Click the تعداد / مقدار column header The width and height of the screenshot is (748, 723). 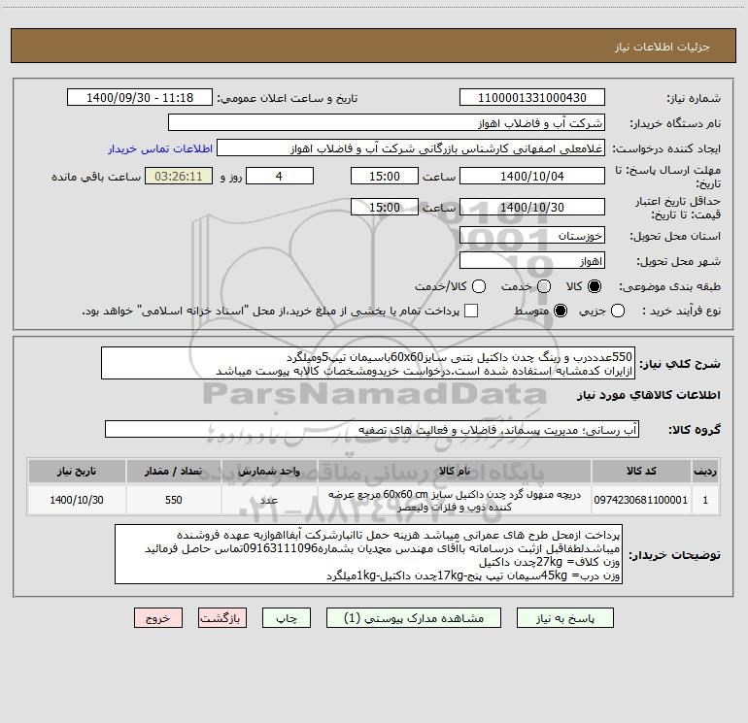pos(174,471)
